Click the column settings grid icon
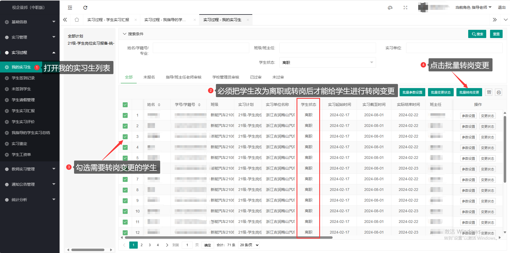The width and height of the screenshot is (510, 253). click(489, 92)
